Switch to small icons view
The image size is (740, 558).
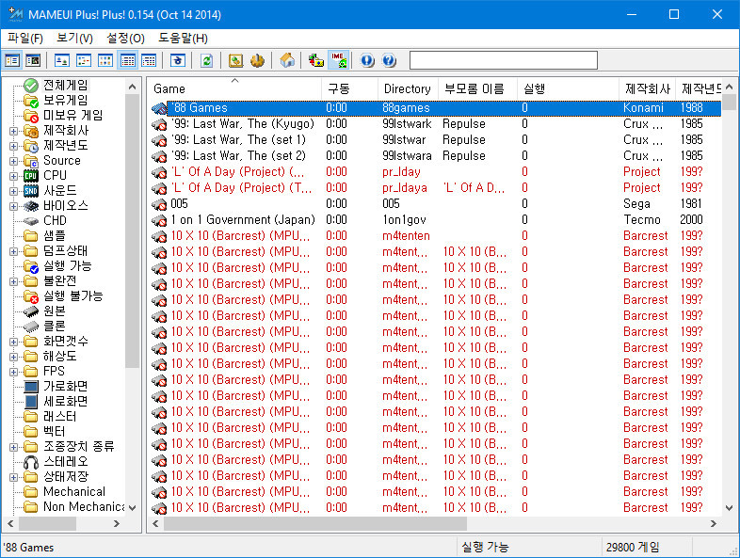coord(84,60)
